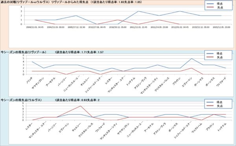The height and width of the screenshot is (146, 236).
Task: Choose シェフィールド・ユナ… label in the ウルヴス chart
Action: click(183, 130)
